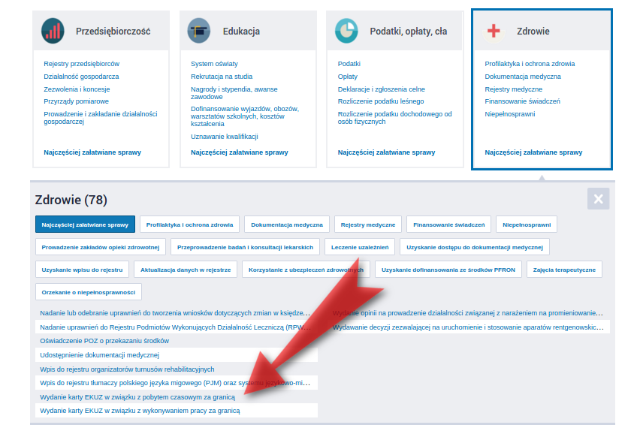
Task: Click the Edukacja graduation cap icon
Action: pyautogui.click(x=199, y=31)
